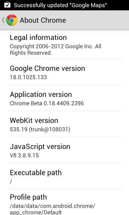Tap 535.19 (trunk@108031) value
Image resolution: width=129 pixels, height=215 pixels.
click(40, 129)
